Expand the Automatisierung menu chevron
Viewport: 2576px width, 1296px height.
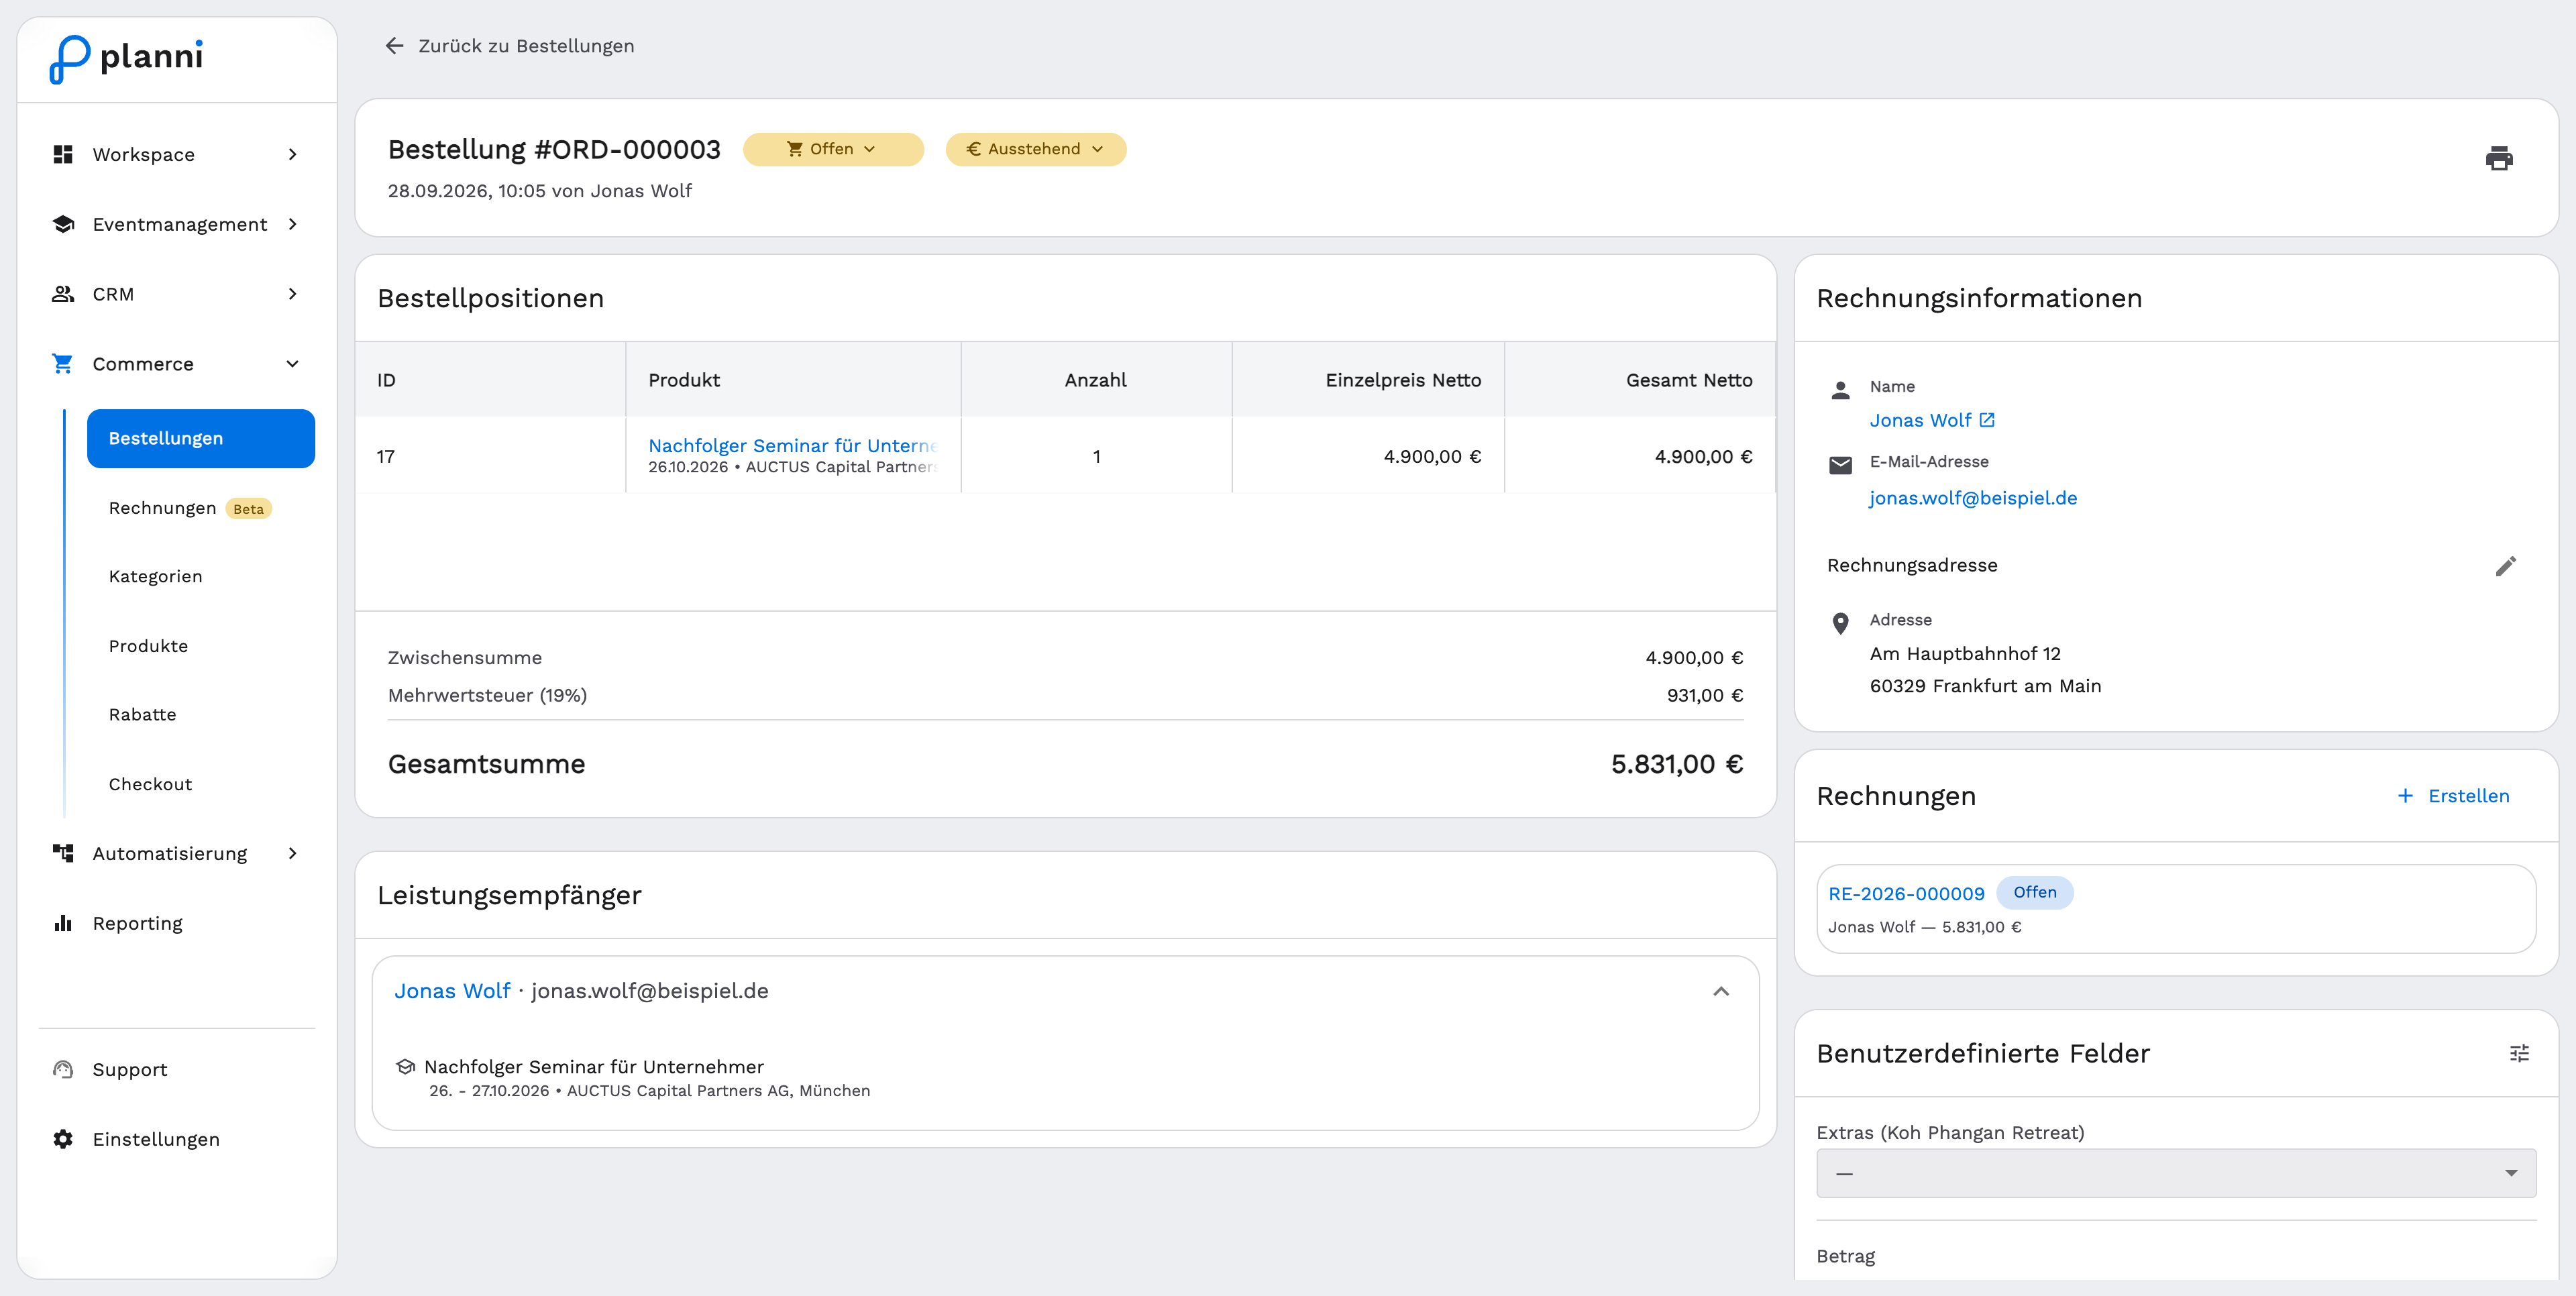point(293,853)
